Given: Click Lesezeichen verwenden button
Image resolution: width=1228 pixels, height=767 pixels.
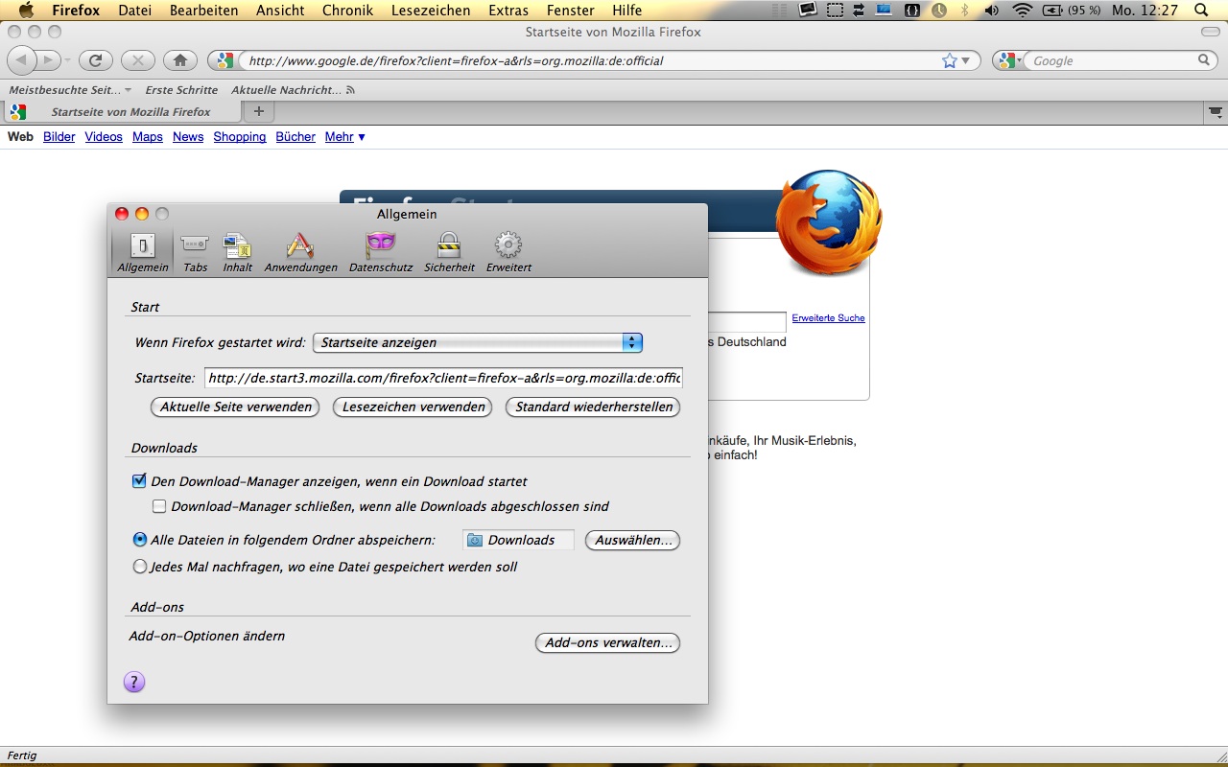Looking at the screenshot, I should pyautogui.click(x=413, y=407).
